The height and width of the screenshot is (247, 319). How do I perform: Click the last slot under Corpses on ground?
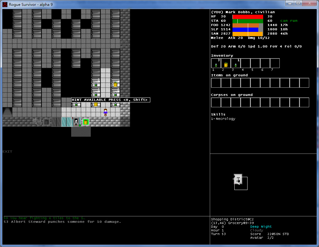click(304, 102)
